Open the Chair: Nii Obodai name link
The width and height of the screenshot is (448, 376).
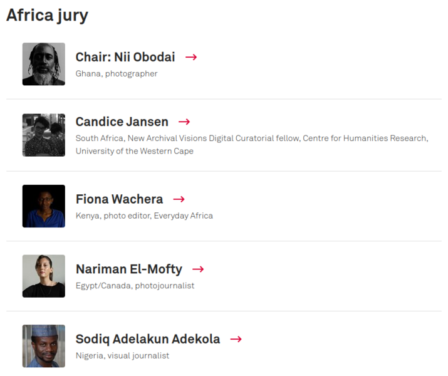click(125, 57)
